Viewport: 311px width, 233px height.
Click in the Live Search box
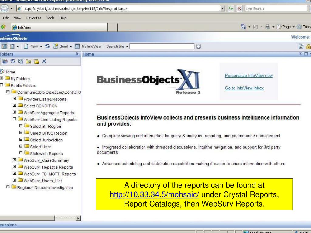click(276, 8)
